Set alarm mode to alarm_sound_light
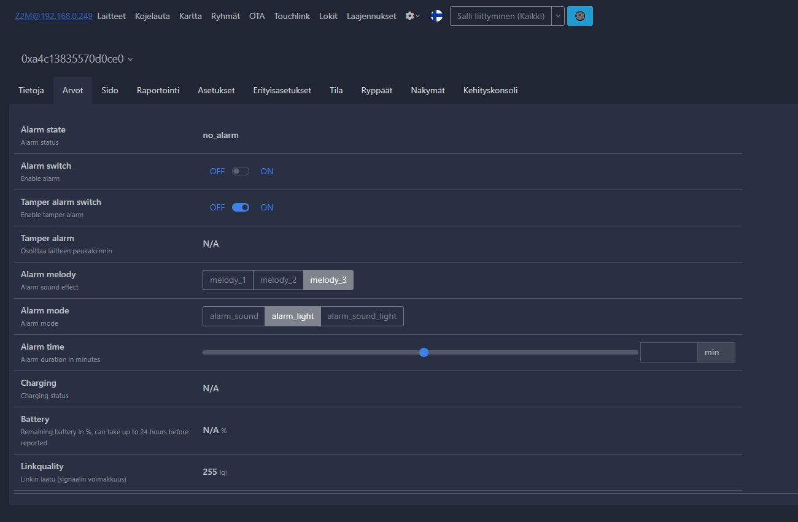The image size is (798, 522). click(362, 317)
